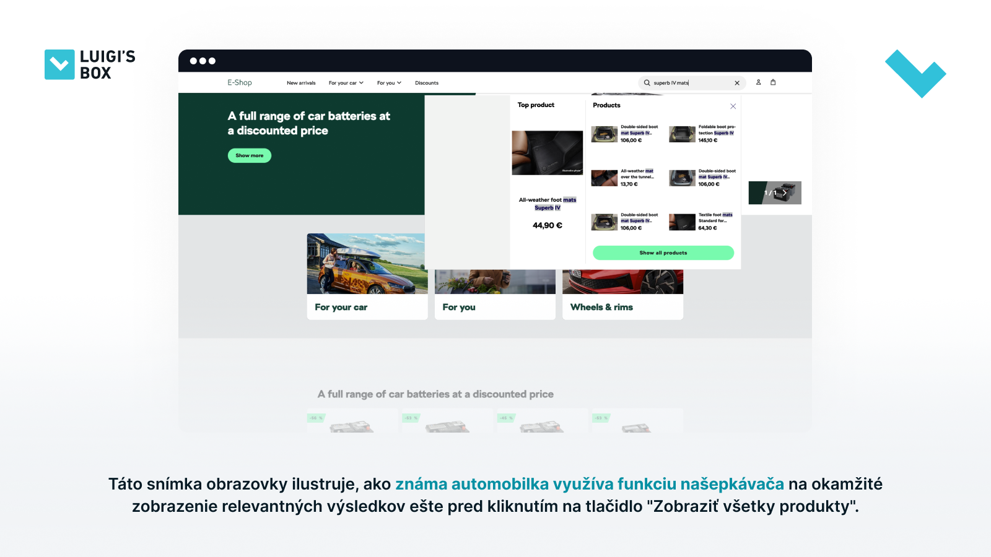Image resolution: width=991 pixels, height=557 pixels.
Task: Click the 145,10 € price text
Action: coord(708,140)
